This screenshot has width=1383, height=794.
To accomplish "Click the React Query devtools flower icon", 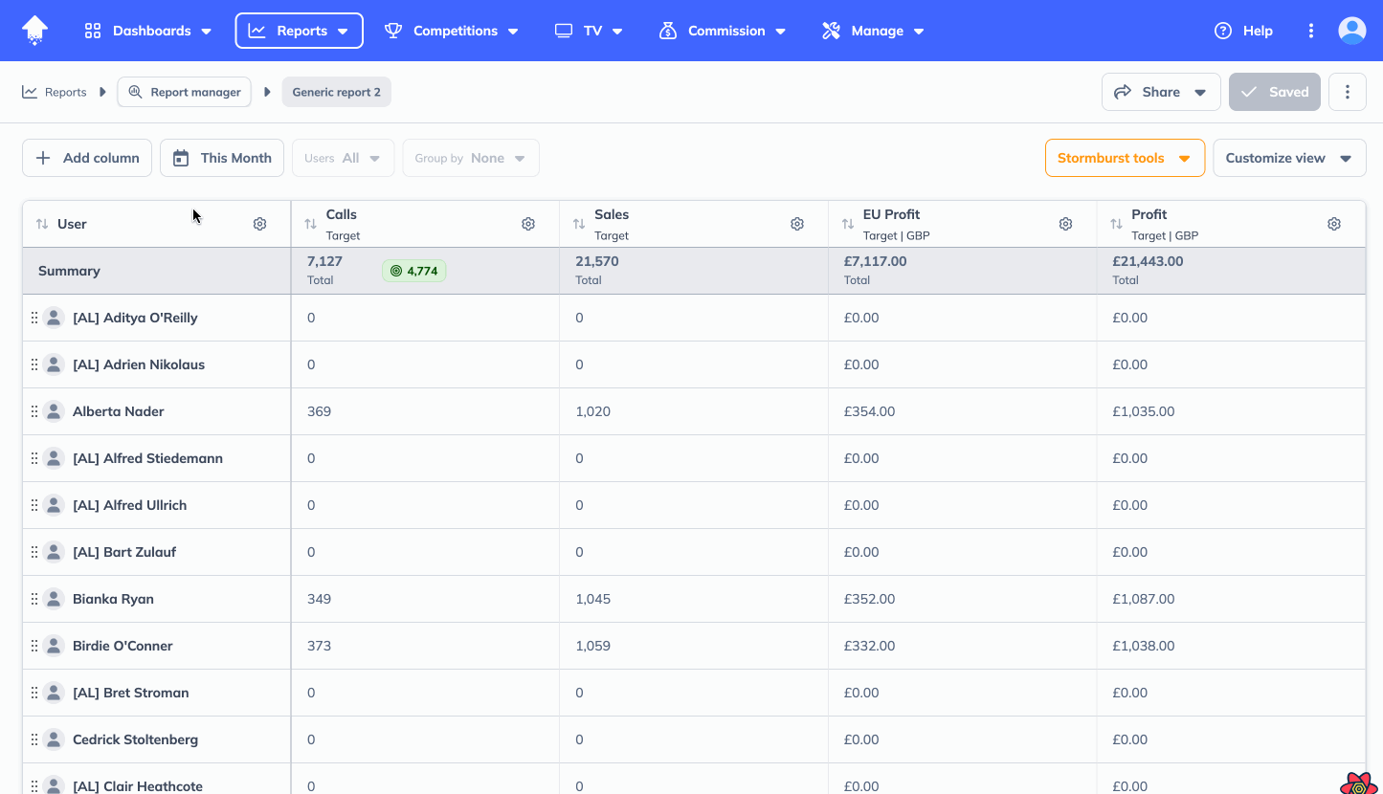I will [1358, 784].
